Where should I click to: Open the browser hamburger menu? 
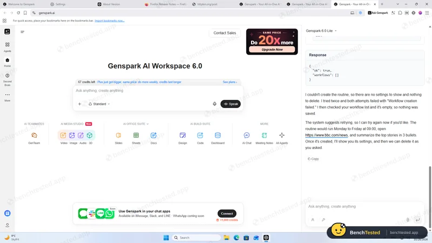coord(427,12)
